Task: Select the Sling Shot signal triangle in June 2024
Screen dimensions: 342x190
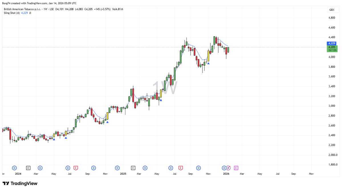Action: click(x=66, y=138)
